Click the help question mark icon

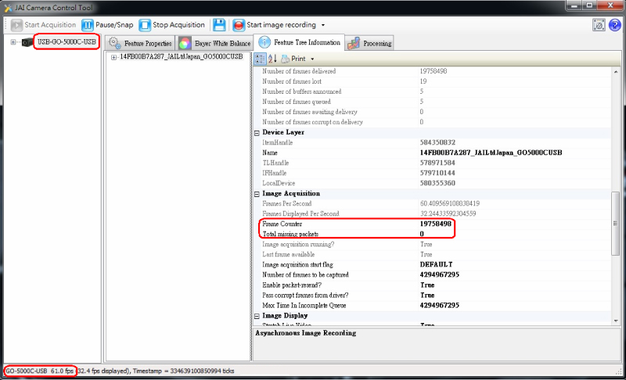(x=613, y=24)
